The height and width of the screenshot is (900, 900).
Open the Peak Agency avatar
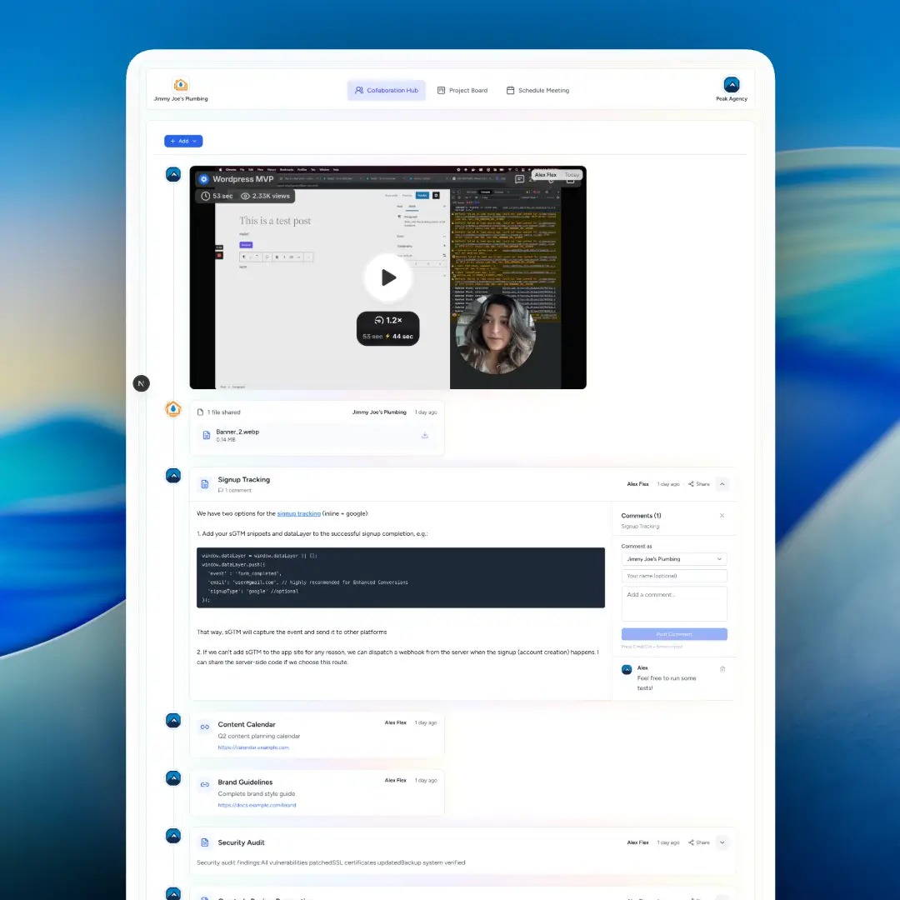731,84
